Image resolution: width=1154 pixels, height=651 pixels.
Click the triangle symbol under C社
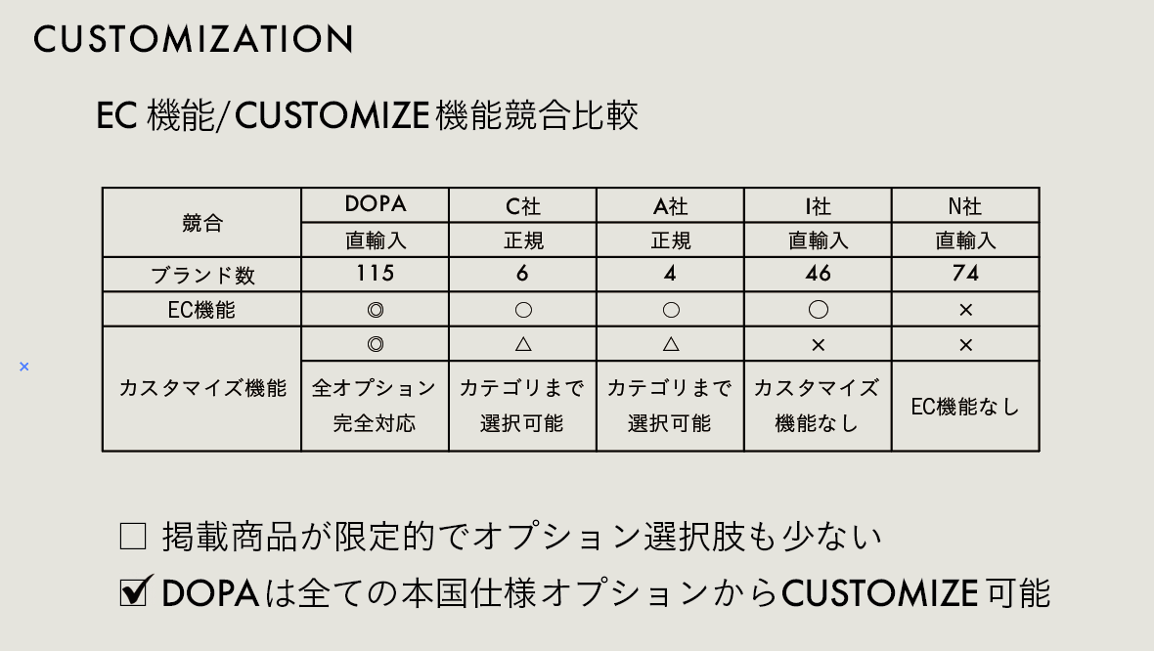(522, 344)
